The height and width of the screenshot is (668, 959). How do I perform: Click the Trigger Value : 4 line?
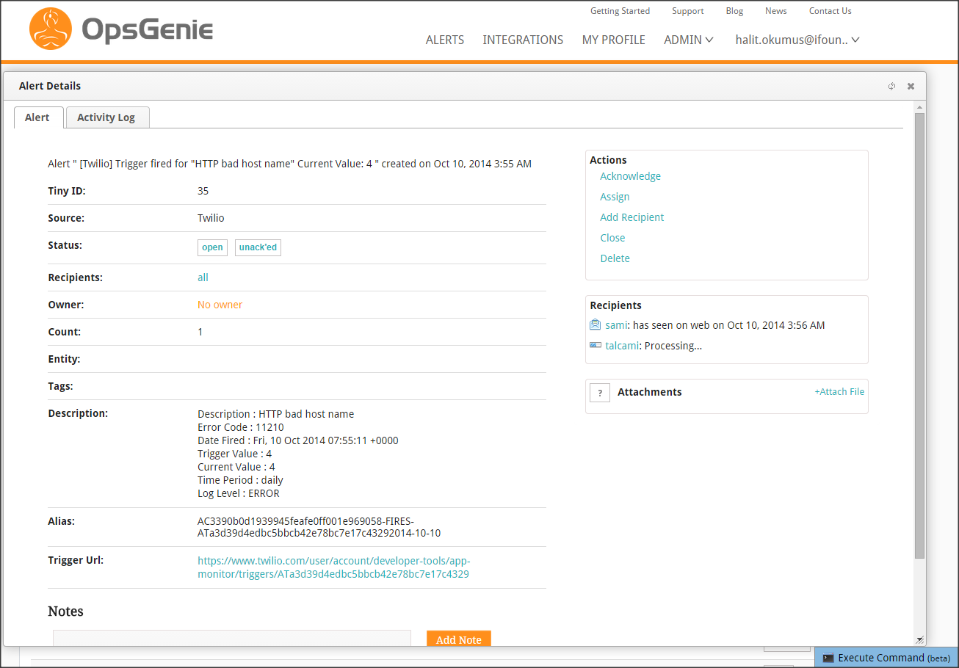235,454
